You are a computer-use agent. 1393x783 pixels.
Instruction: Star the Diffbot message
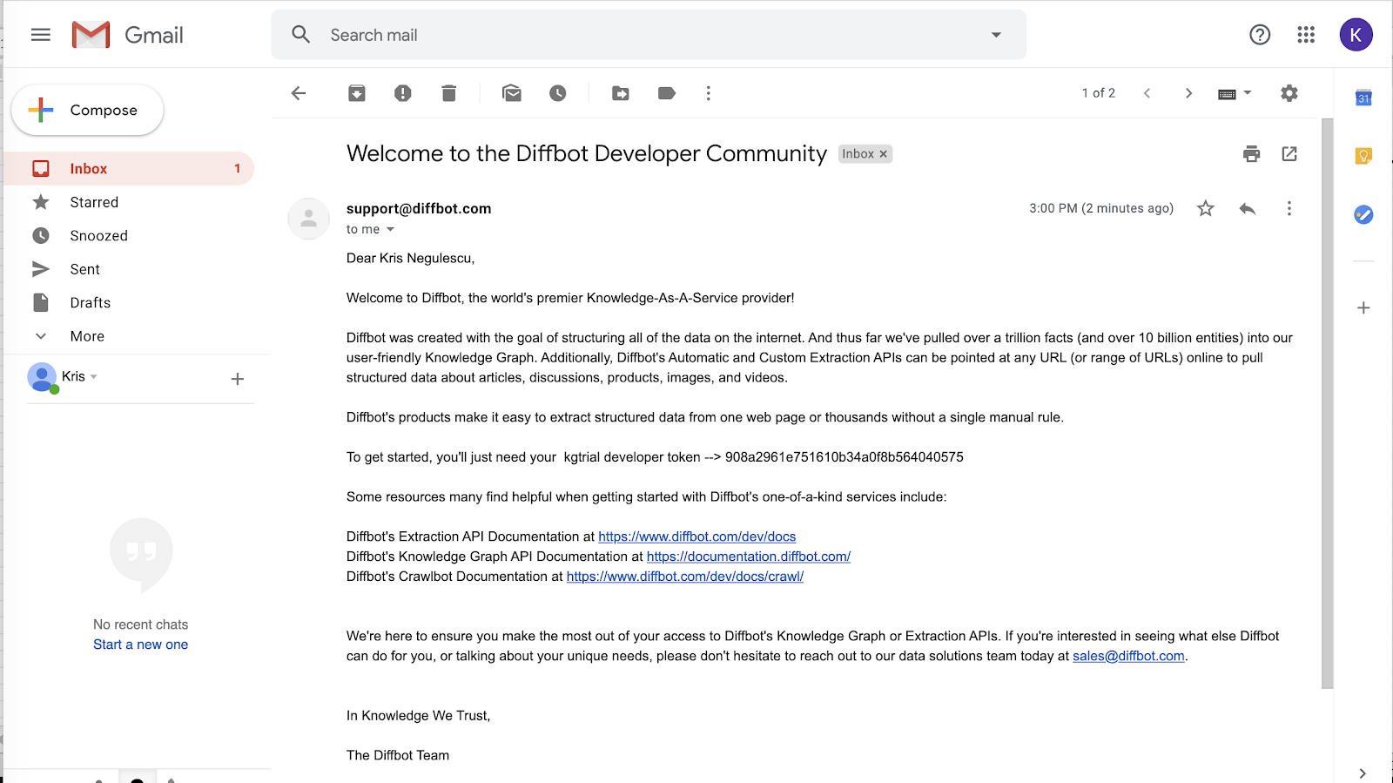click(1205, 208)
